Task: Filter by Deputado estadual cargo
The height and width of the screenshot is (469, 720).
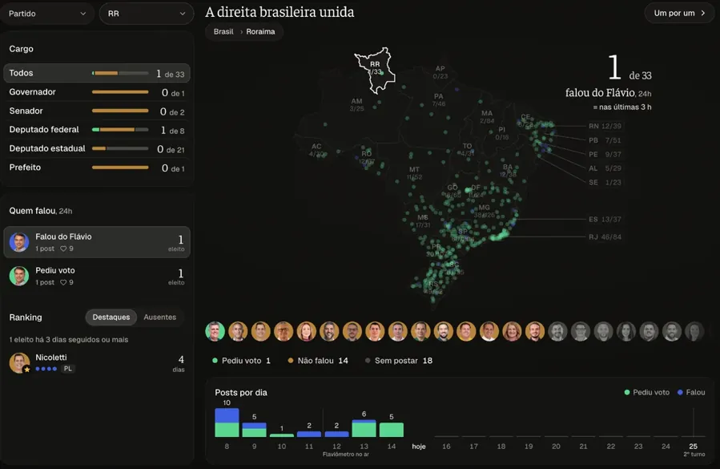Action: pos(97,148)
